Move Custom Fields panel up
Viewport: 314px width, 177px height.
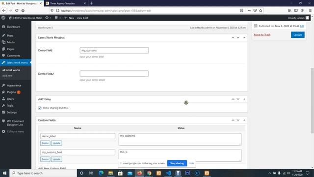click(x=233, y=120)
